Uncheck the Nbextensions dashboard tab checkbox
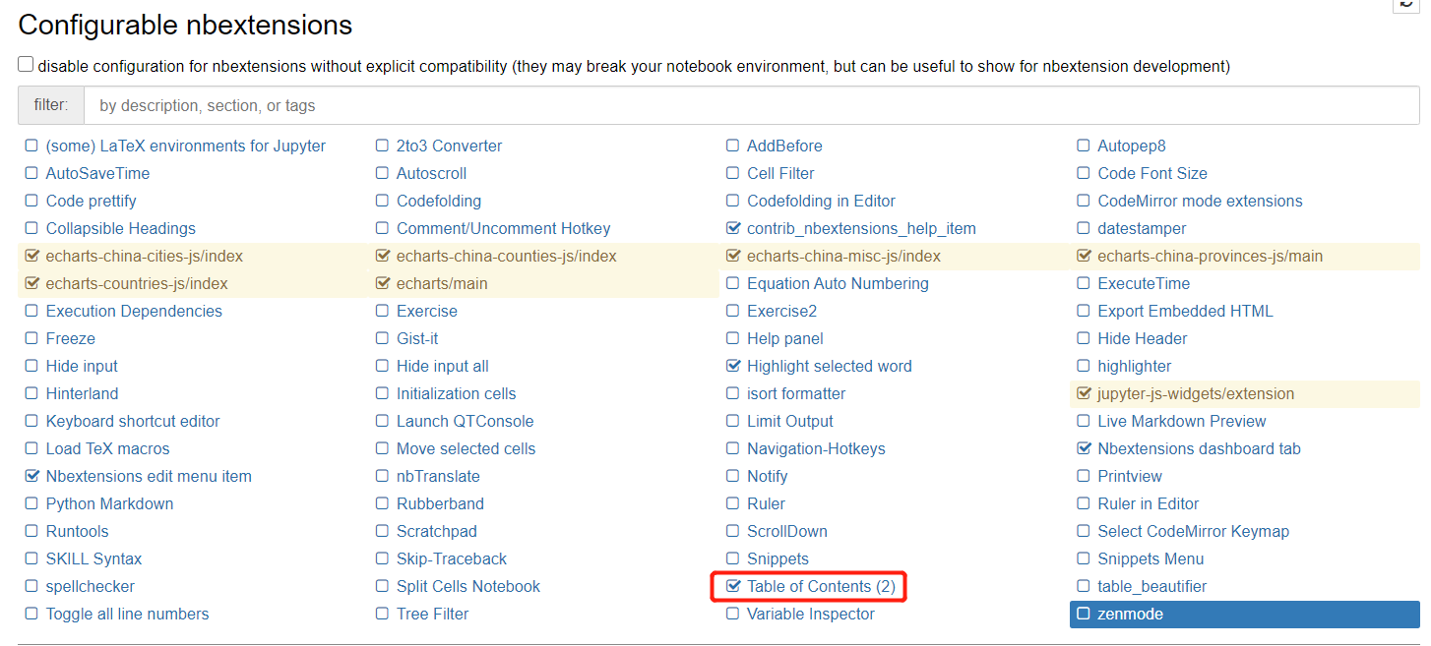Screen dimensions: 1431x646 click(1084, 449)
